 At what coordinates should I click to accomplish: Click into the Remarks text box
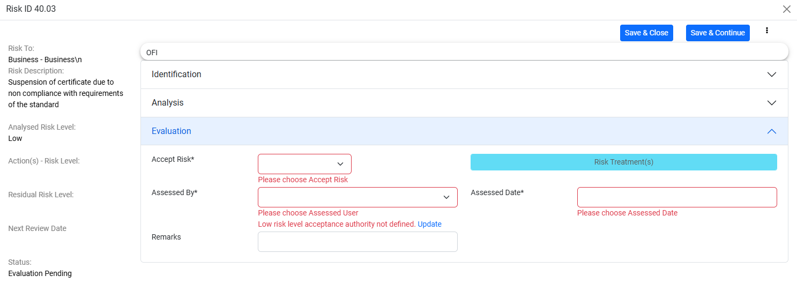click(x=357, y=242)
